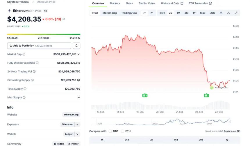
Task: Toggle the LOG scale option
Action: click(212, 13)
